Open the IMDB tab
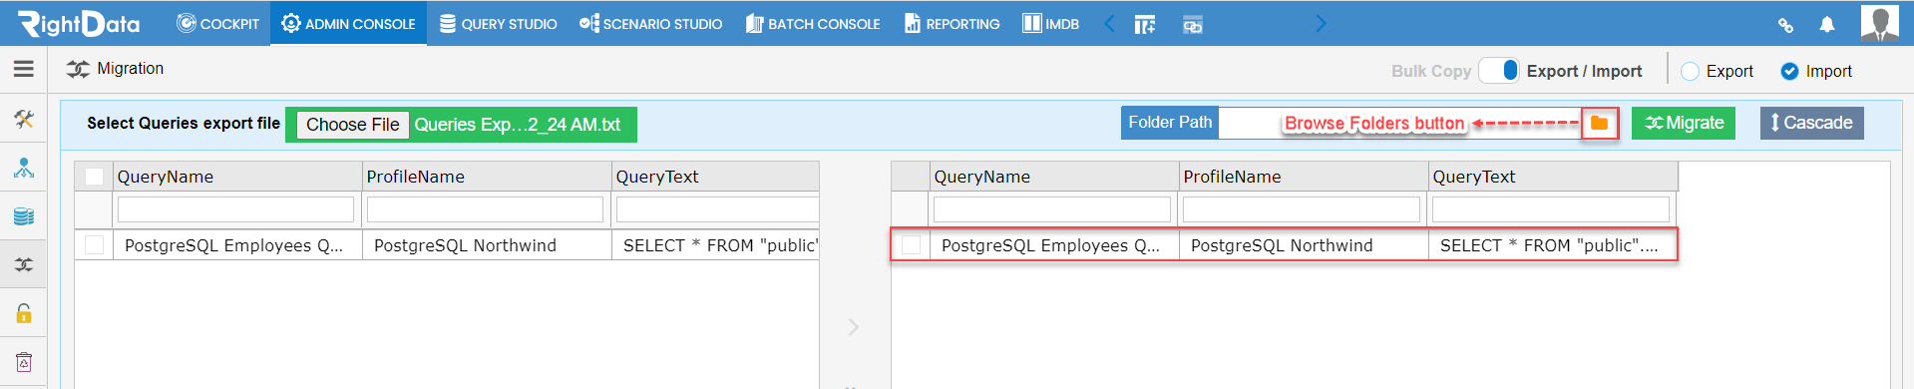 1050,23
